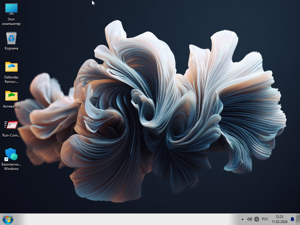
Task: Open the clock showing 12:23
Action: coord(279,217)
